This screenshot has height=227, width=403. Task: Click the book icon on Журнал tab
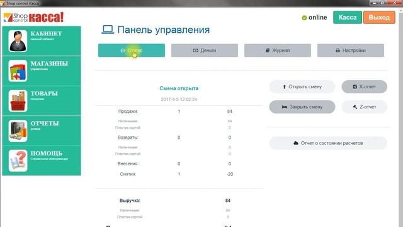point(268,50)
